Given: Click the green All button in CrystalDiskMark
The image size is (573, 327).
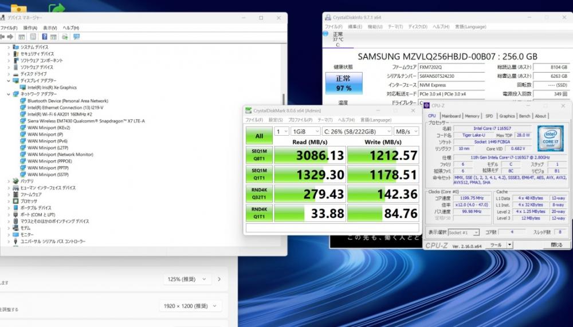Looking at the screenshot, I should coord(259,136).
